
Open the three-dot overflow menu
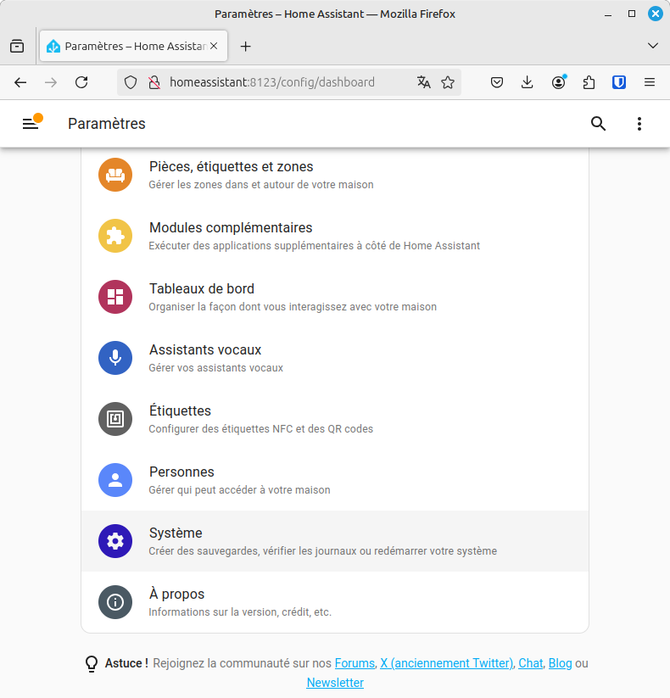[x=639, y=123]
